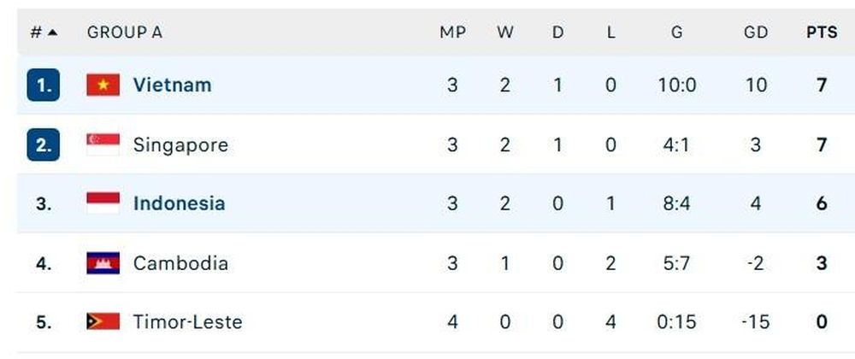Click the Vietnam flag icon
Screen dimensions: 855x359
103,85
